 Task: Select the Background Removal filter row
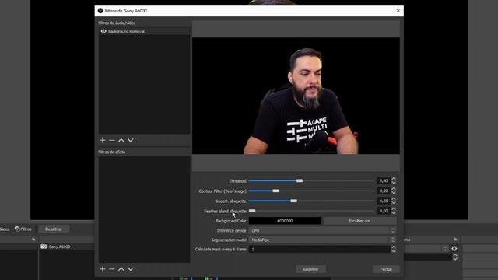pos(144,31)
